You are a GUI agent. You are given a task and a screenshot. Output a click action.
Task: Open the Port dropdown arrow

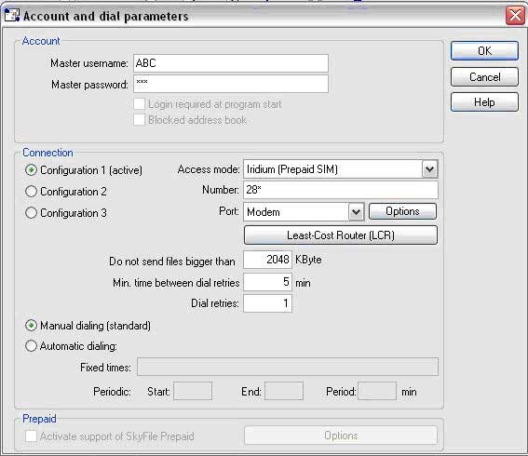(x=357, y=212)
